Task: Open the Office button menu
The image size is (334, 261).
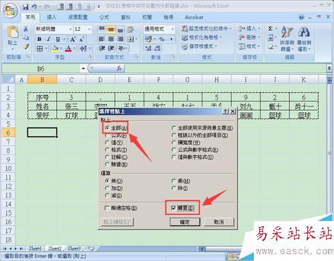Action: (10, 11)
